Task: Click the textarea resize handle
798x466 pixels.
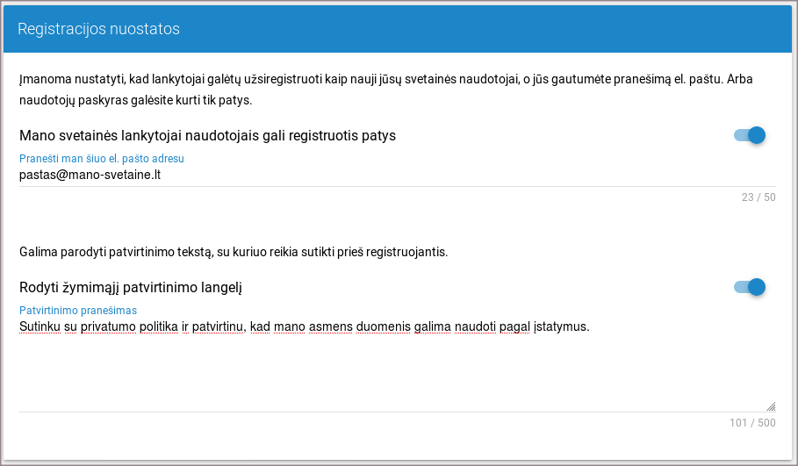Action: 771,406
